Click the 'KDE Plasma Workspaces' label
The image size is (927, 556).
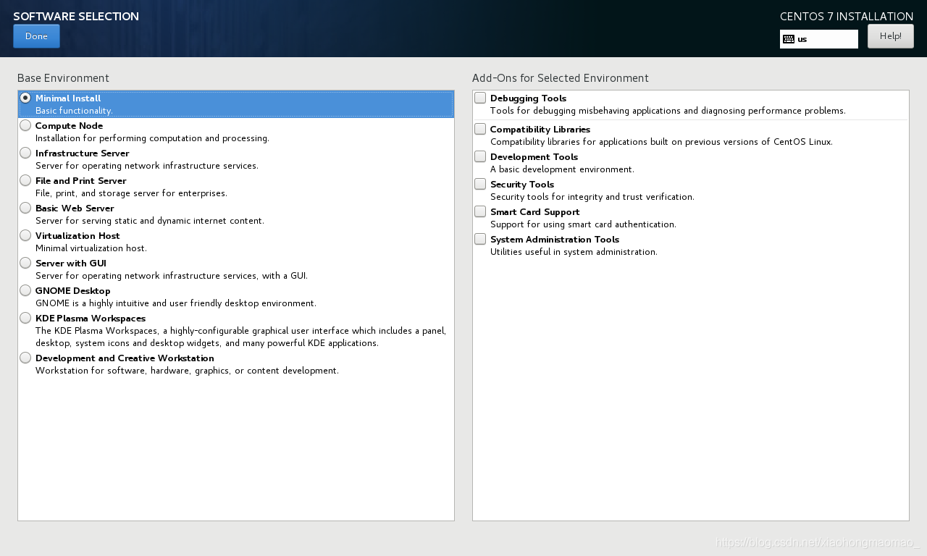tap(91, 319)
